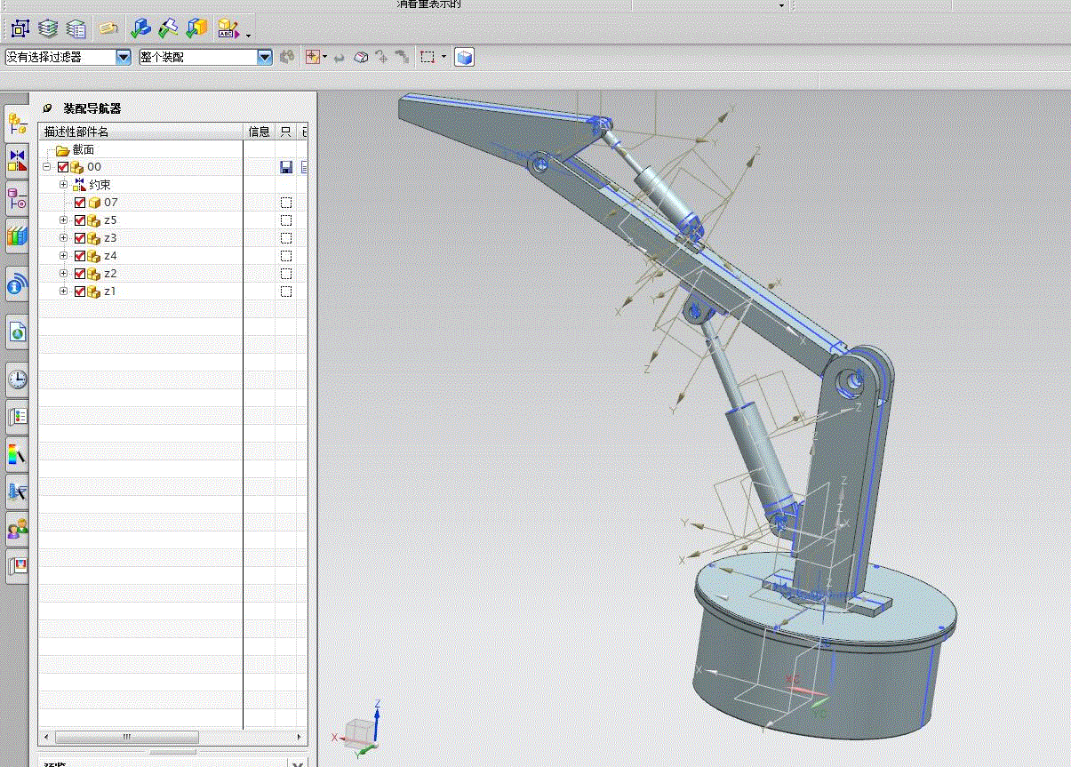Open the HD3D Tools info icon
This screenshot has height=767, width=1071.
click(17, 284)
